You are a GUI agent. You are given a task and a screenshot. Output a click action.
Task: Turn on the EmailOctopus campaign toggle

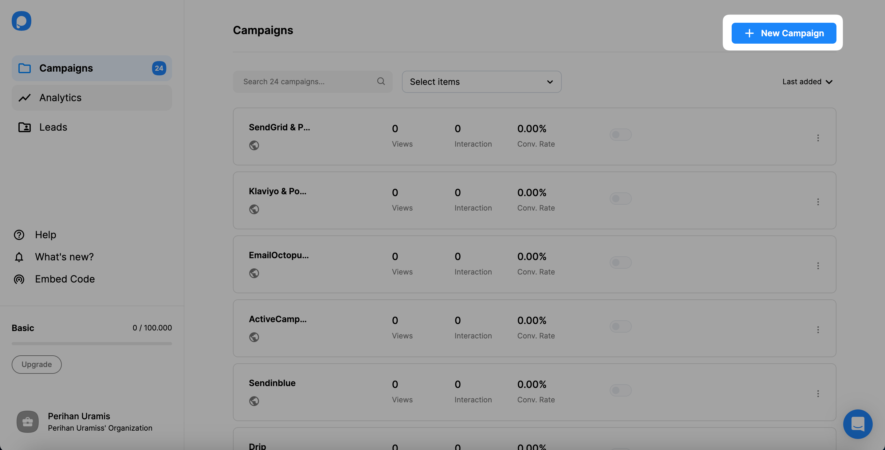(x=621, y=262)
